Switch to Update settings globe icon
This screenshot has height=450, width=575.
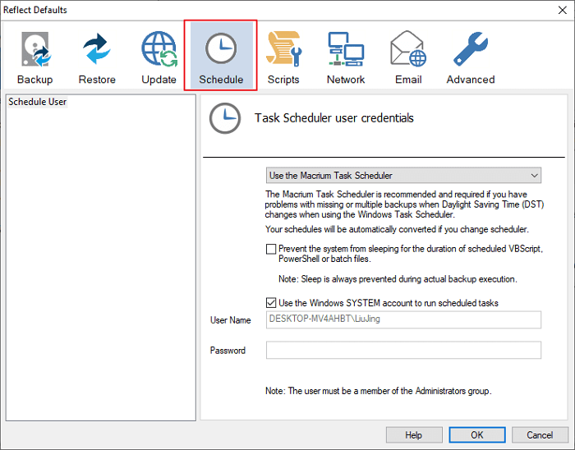[x=159, y=57]
